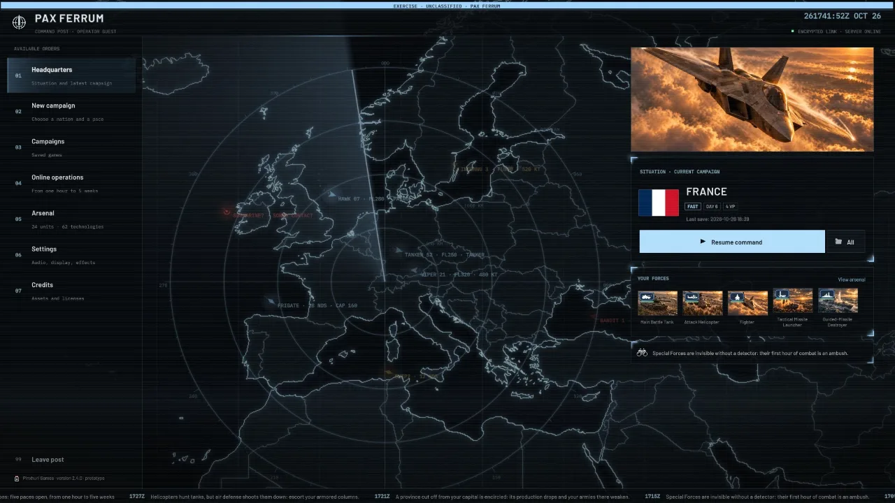Select the Fighter unit thumbnail
Screen dimensions: 895x503
tap(747, 302)
